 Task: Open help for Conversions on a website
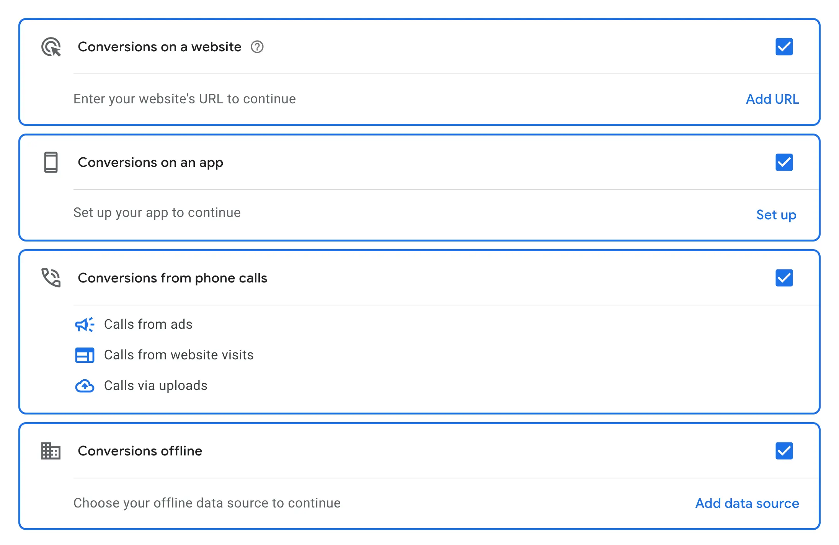[x=257, y=47]
